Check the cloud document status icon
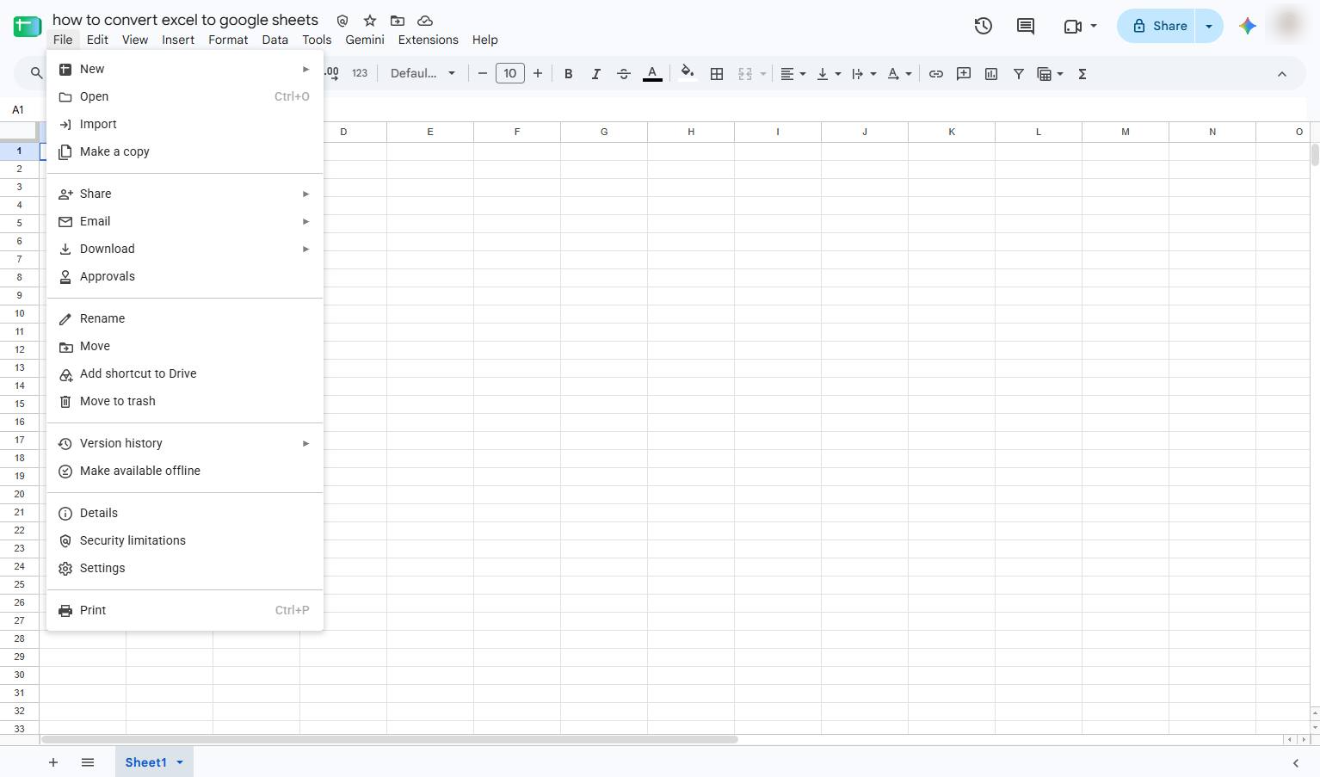 (x=425, y=21)
